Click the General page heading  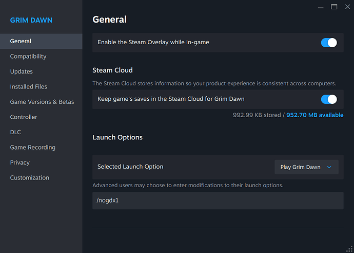(109, 20)
